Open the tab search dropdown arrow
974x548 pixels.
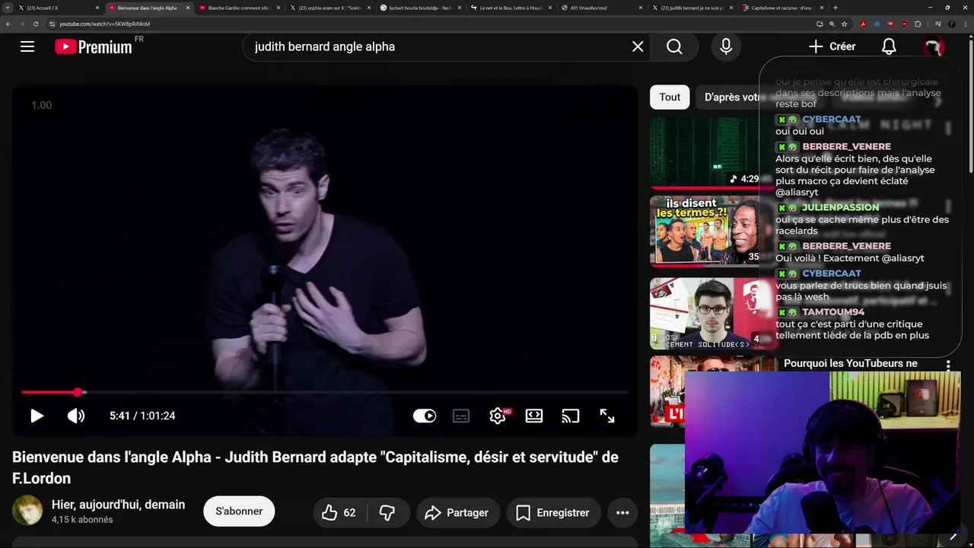point(7,8)
